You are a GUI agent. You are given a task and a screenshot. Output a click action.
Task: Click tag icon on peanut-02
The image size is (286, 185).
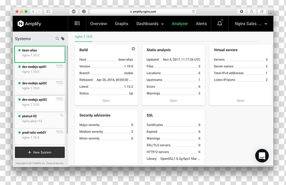tap(62, 116)
